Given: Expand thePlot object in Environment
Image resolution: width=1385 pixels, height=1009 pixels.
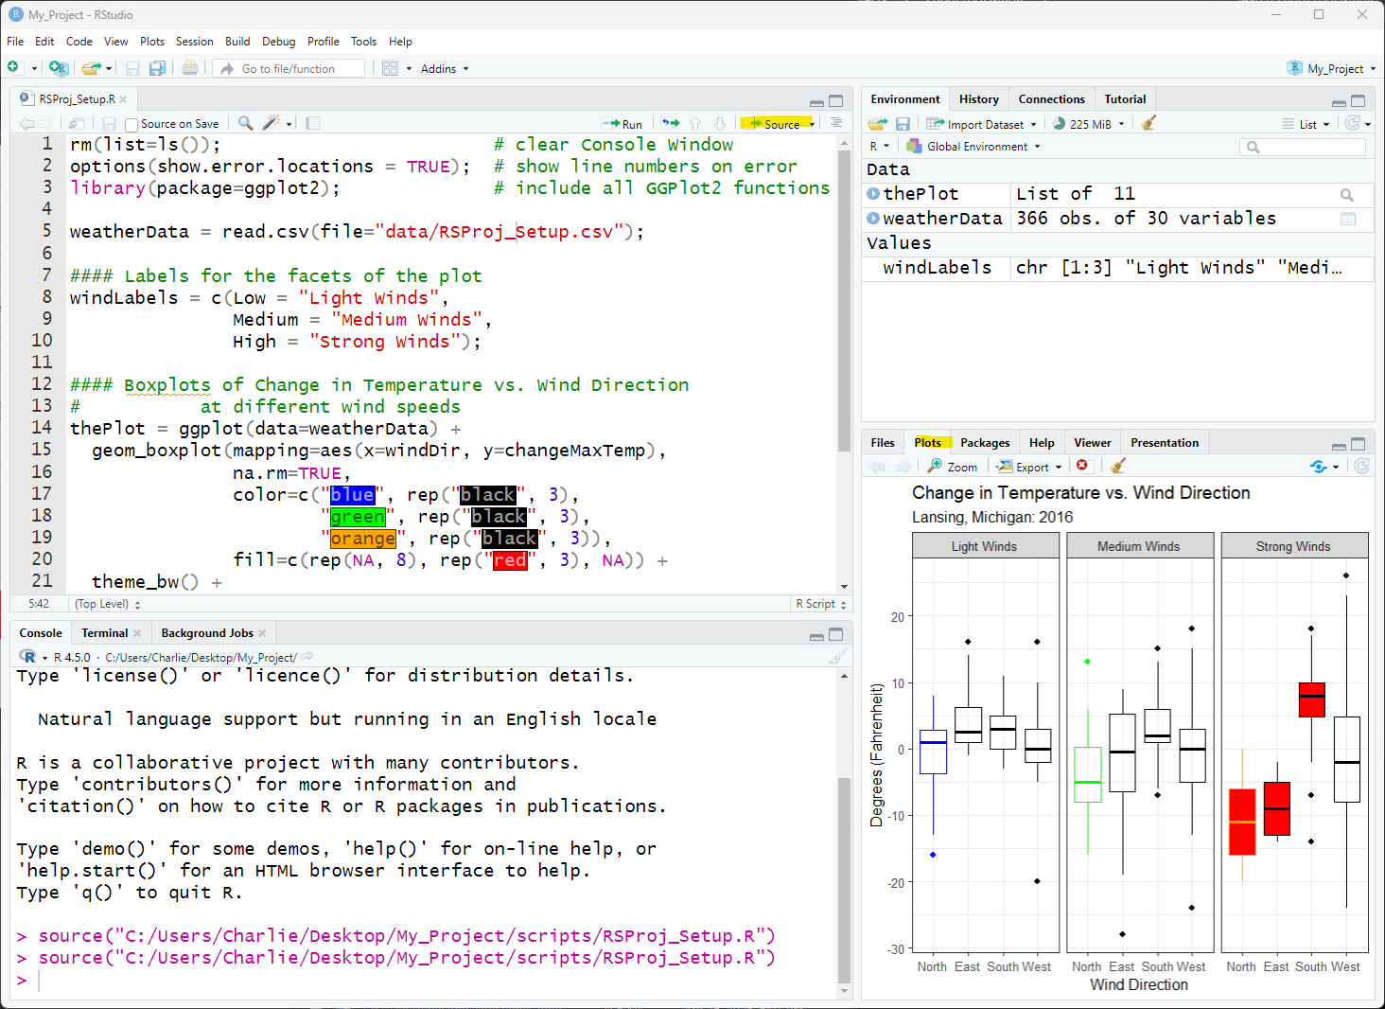Looking at the screenshot, I should (873, 194).
